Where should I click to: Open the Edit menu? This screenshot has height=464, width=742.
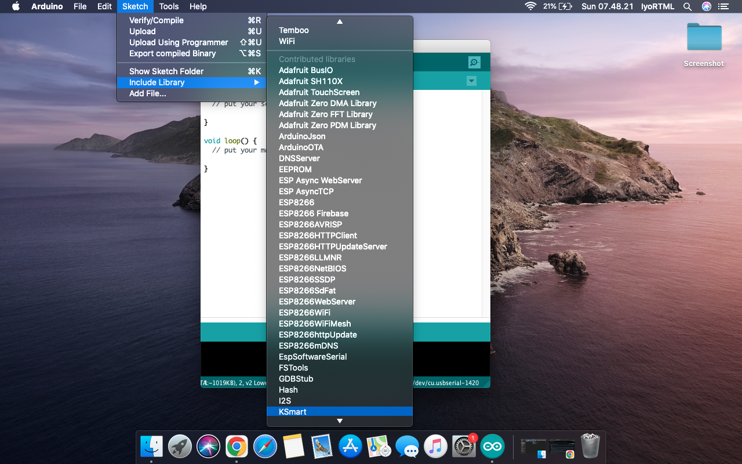click(x=104, y=6)
